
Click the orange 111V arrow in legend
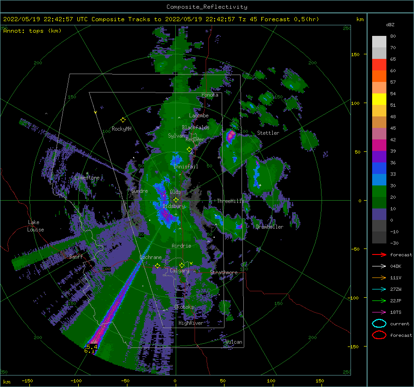point(379,277)
